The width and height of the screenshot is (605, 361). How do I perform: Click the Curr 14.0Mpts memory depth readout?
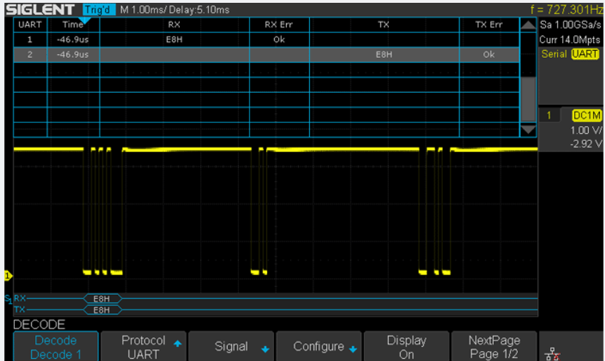coord(570,40)
